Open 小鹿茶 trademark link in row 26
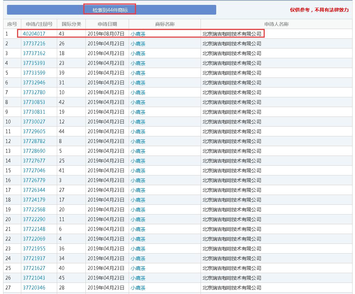The height and width of the screenshot is (294, 355). (138, 278)
